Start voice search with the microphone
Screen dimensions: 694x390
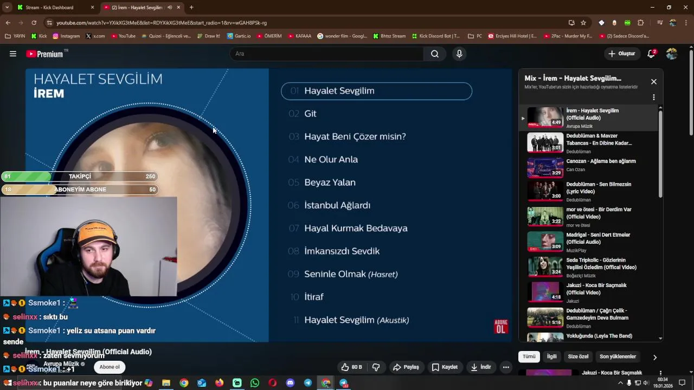pos(459,54)
